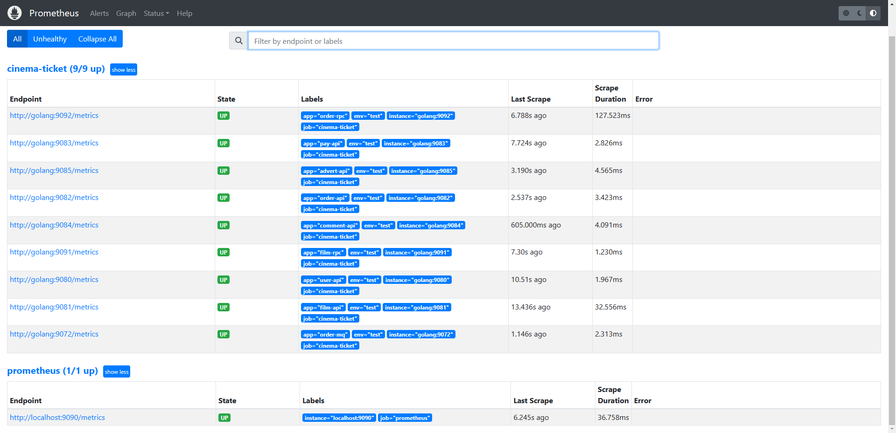Click the app="user-api" label badge
The width and height of the screenshot is (896, 433).
click(x=323, y=280)
